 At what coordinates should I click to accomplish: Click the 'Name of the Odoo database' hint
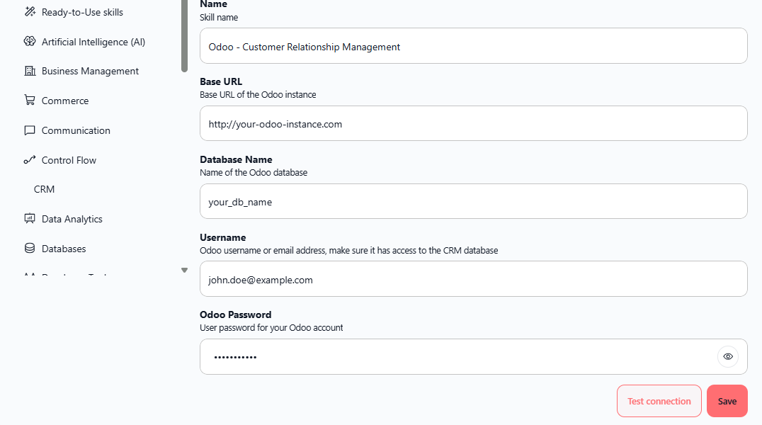tap(254, 173)
